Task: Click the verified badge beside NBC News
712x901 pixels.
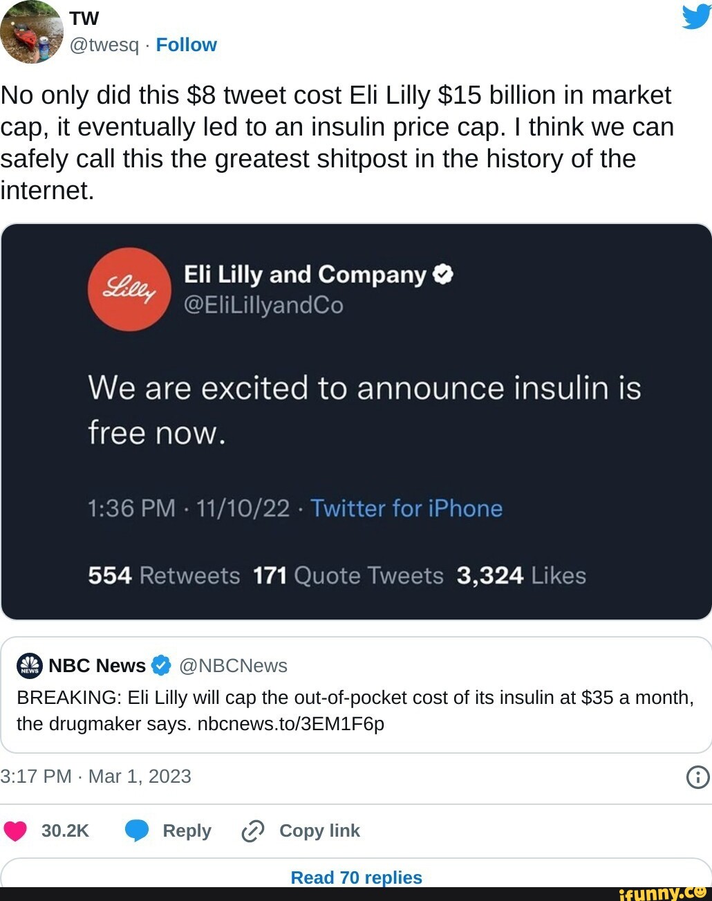Action: [160, 665]
